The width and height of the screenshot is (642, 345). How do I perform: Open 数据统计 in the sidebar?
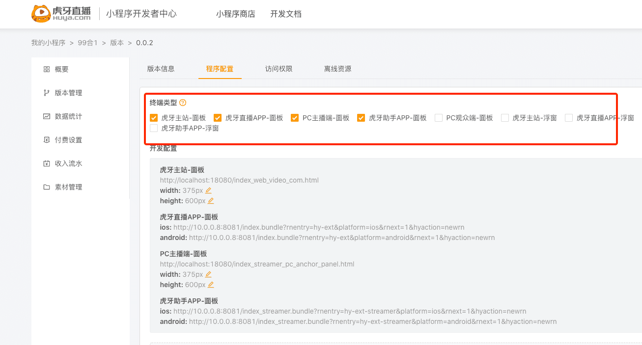tap(69, 116)
